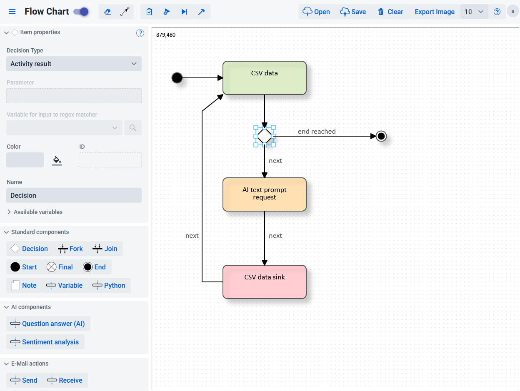Click the validate flowchart clipboard icon
The height and width of the screenshot is (391, 520).
tap(149, 12)
